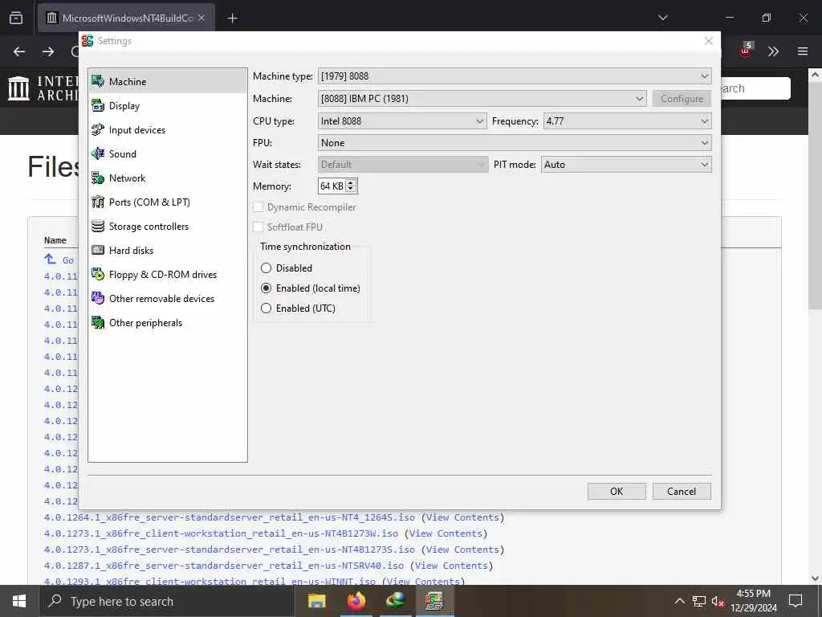Close the MicrosoftWindowsNT4 browser tab
822x617 pixels.
(x=201, y=18)
